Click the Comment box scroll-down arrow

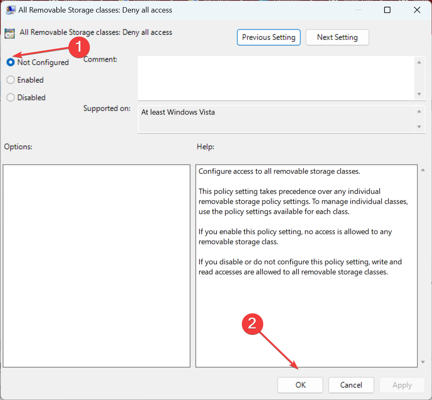(419, 94)
